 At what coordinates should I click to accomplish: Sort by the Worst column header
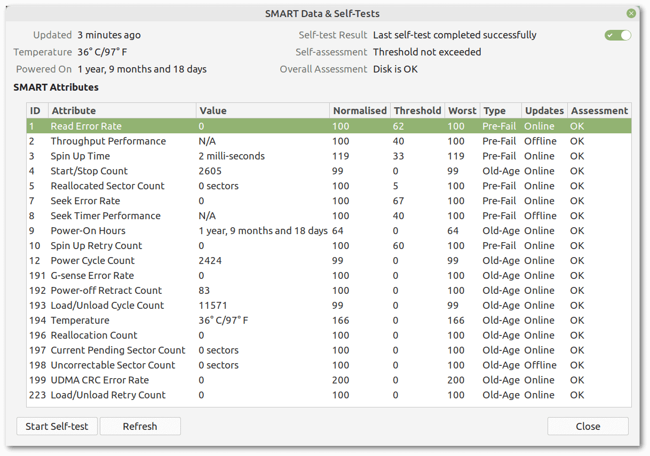[x=462, y=111]
